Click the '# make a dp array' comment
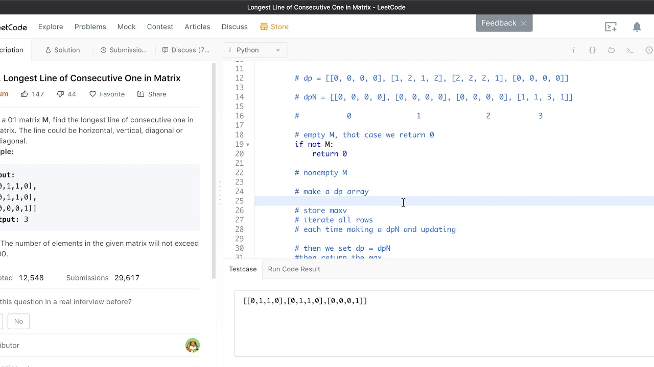This screenshot has width=654, height=367. [332, 192]
